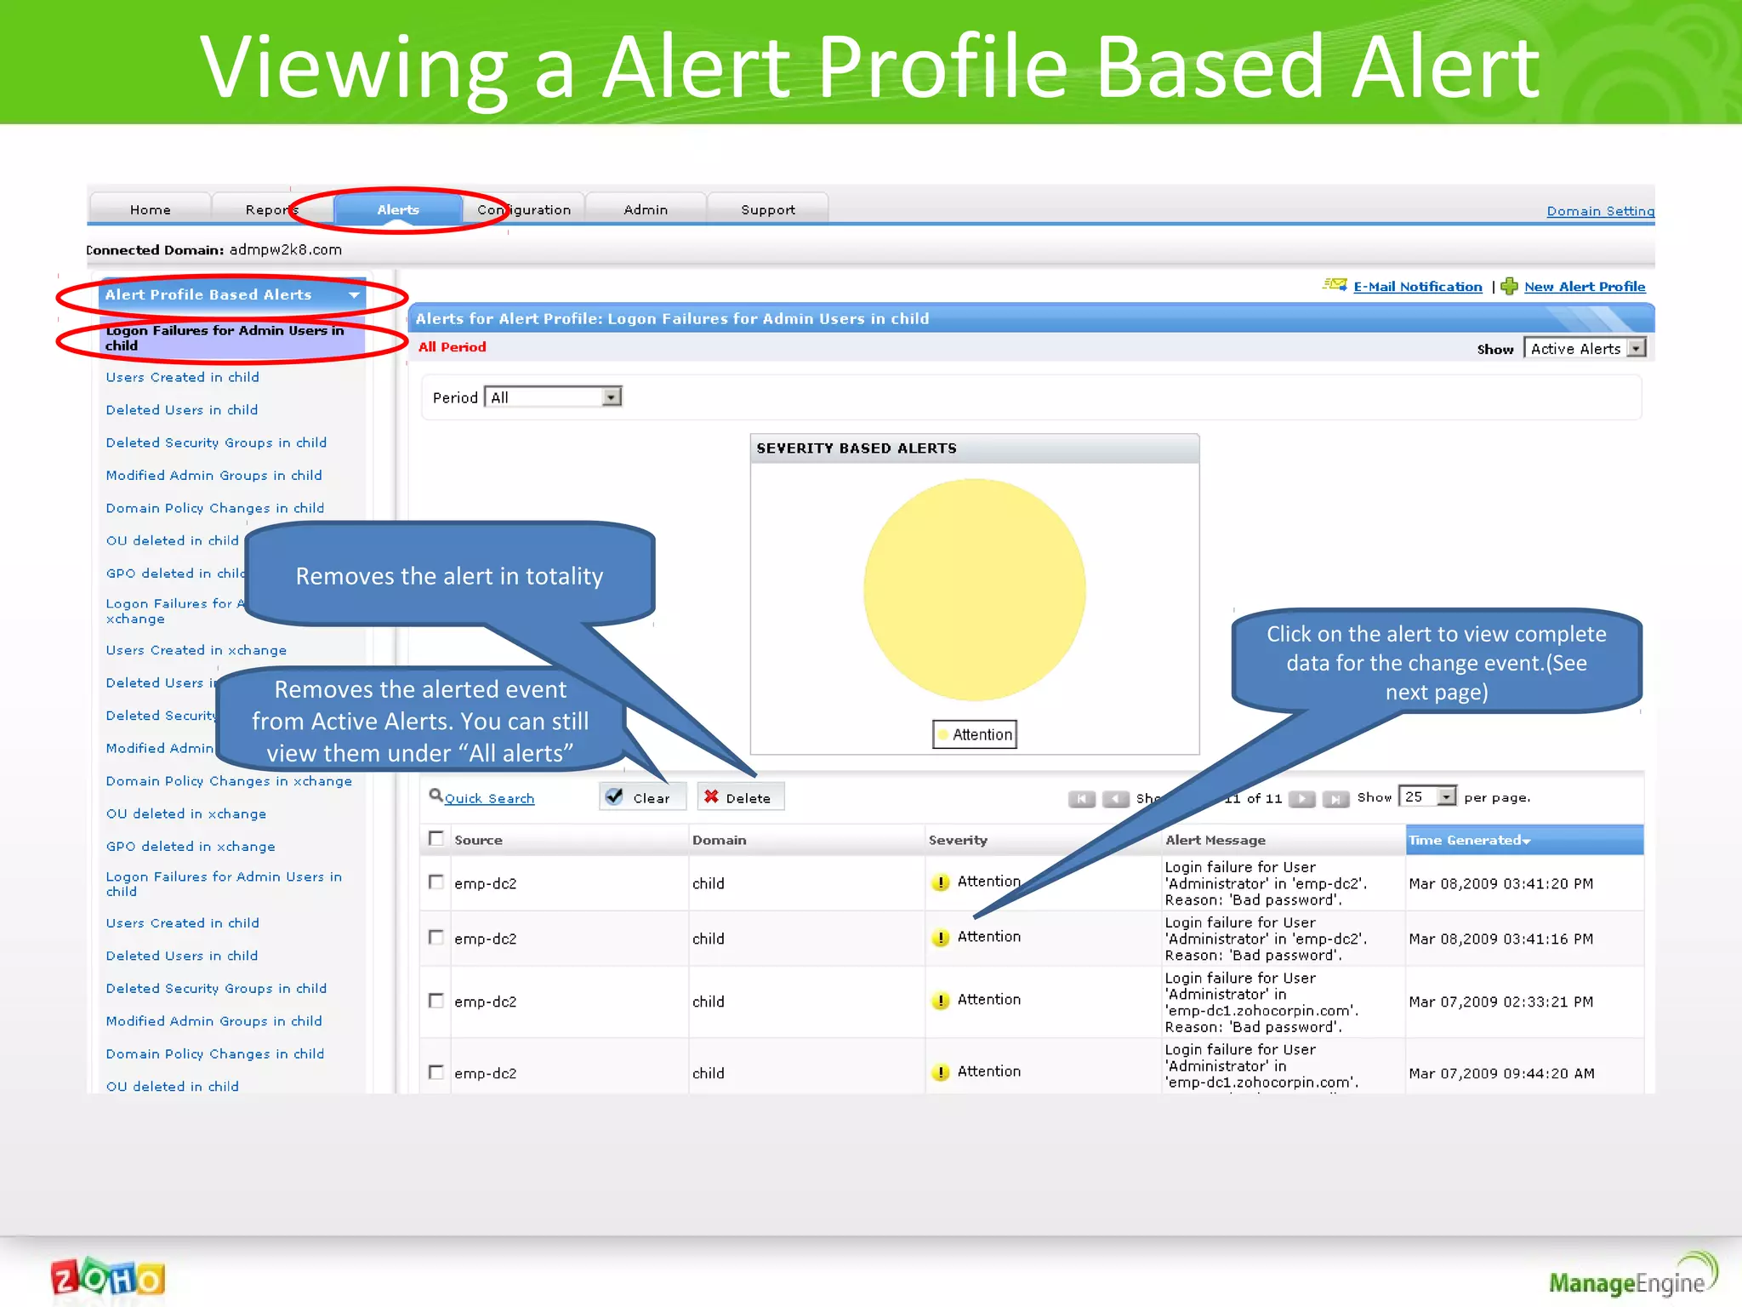This screenshot has height=1307, width=1742.
Task: Click the Quick Search magnifier icon
Action: [x=435, y=796]
